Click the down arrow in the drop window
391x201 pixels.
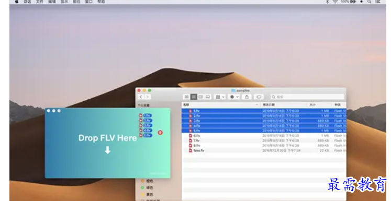pyautogui.click(x=107, y=150)
